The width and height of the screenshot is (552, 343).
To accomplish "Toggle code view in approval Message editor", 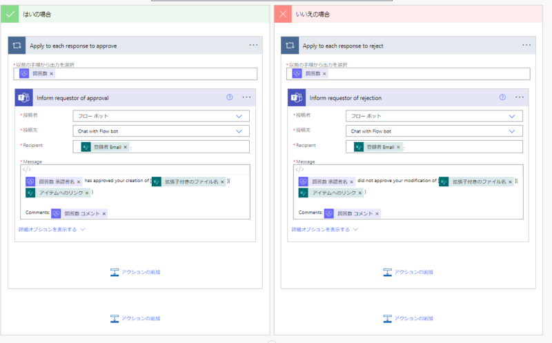I will [27, 170].
